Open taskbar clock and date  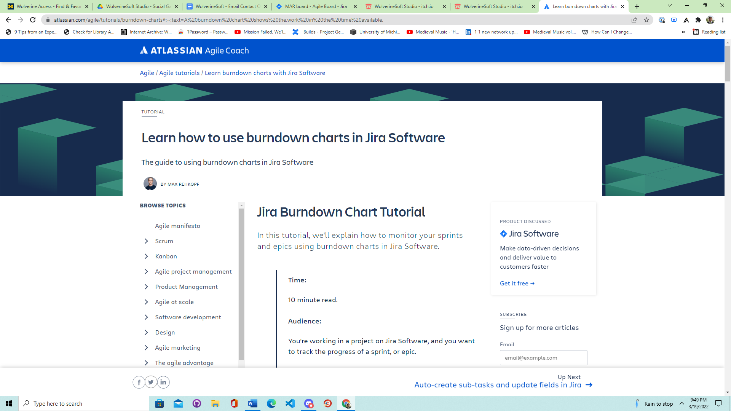[x=698, y=403]
